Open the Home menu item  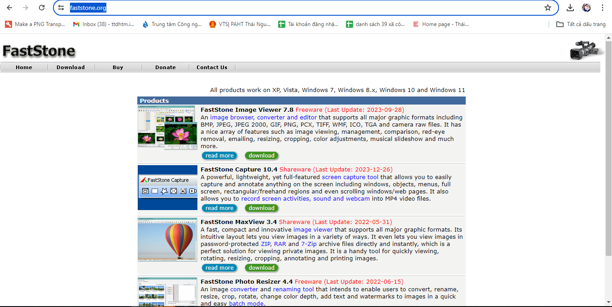click(24, 67)
